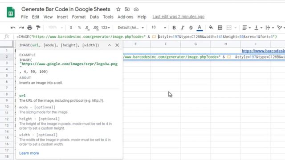Open the font size 10 dropdown
This screenshot has width=285, height=160.
(x=159, y=28)
